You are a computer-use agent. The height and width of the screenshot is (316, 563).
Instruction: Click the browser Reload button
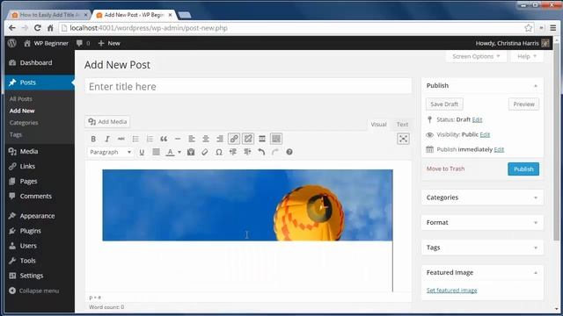coord(37,28)
